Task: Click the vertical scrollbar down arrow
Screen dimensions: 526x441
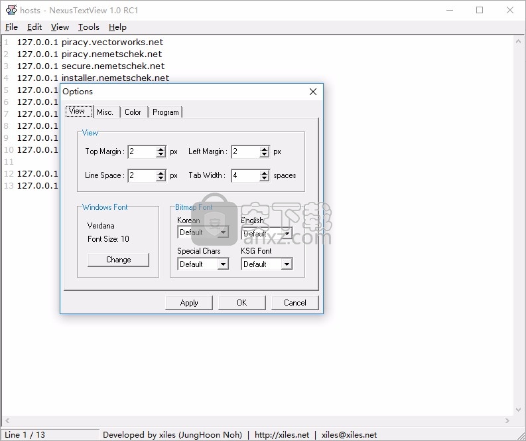Action: [x=517, y=410]
